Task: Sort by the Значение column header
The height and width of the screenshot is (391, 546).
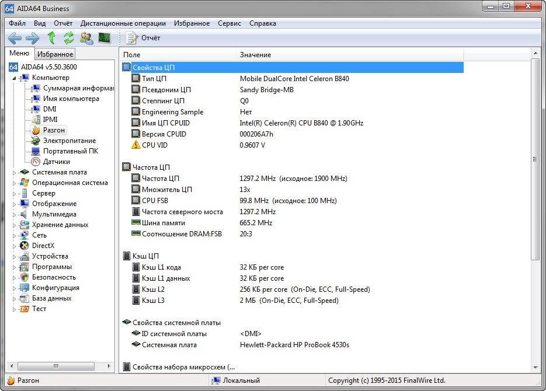Action: tap(350, 55)
